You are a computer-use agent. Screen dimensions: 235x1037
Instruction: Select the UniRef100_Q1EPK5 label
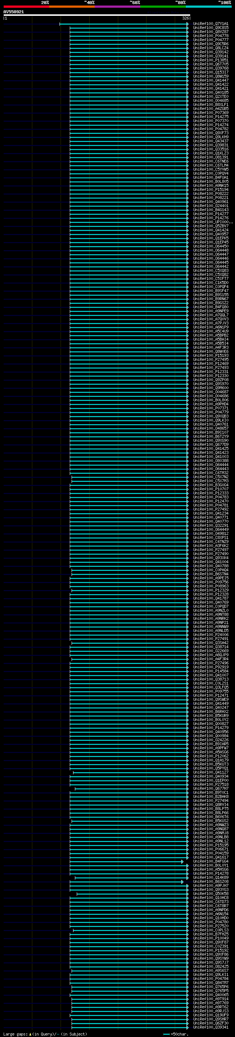point(210,238)
